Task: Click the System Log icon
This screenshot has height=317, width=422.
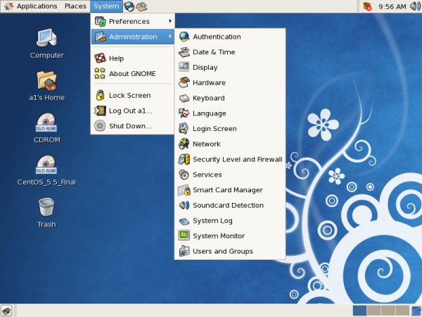Action: [184, 220]
